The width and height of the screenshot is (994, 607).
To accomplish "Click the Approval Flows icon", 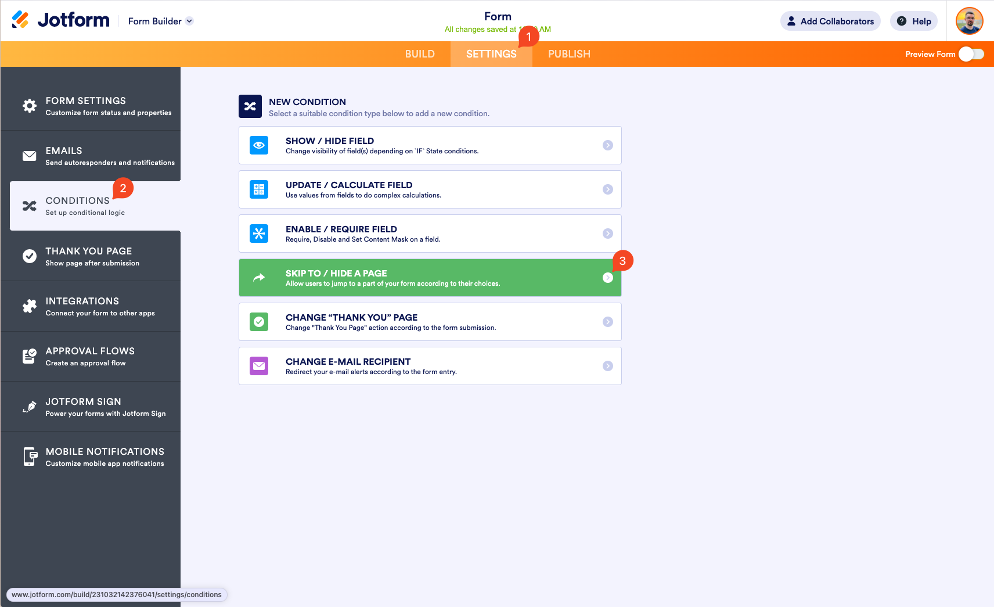I will 30,356.
